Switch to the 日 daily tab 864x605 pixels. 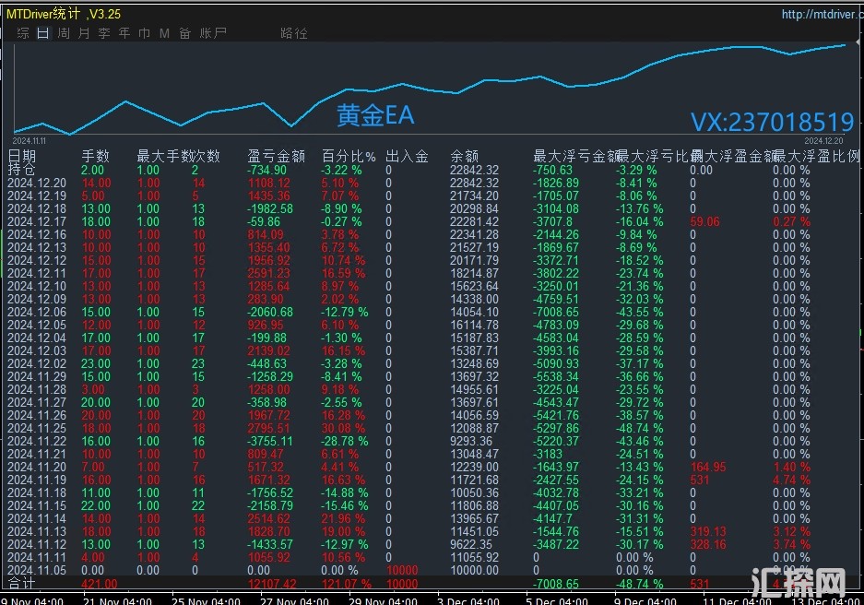(42, 33)
